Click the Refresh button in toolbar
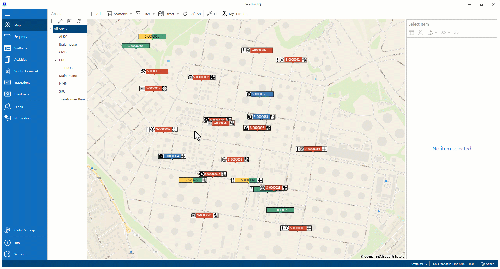The image size is (500, 269). tap(192, 14)
